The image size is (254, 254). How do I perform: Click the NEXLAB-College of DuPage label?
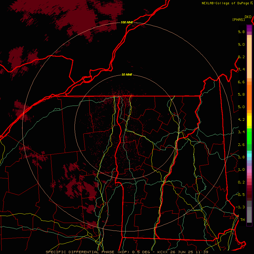[x=226, y=3]
